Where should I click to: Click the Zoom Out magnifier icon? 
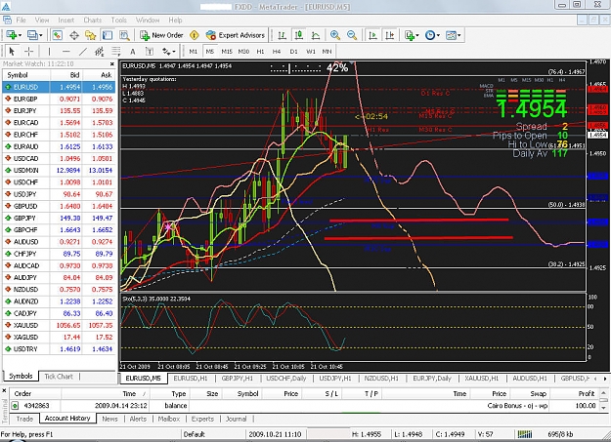[x=352, y=35]
